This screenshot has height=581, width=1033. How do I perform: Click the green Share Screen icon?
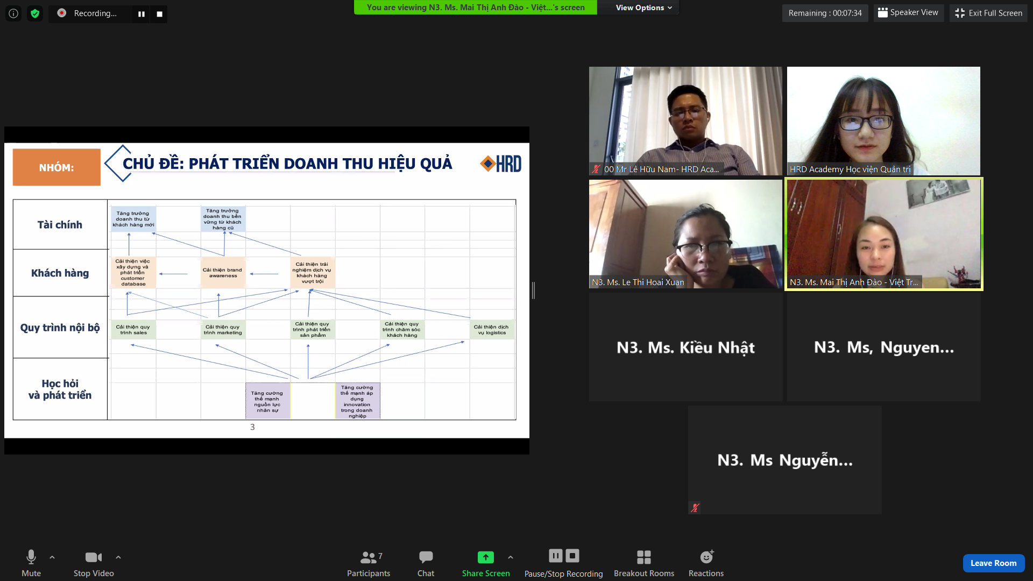(485, 557)
